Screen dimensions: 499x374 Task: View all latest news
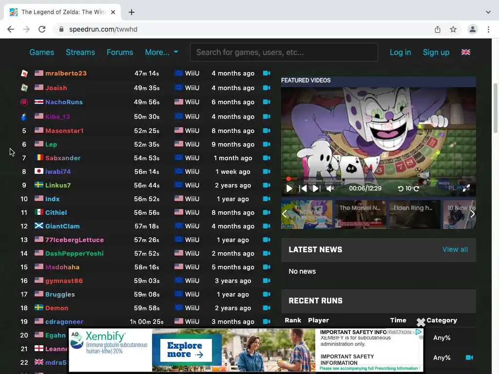click(x=455, y=250)
